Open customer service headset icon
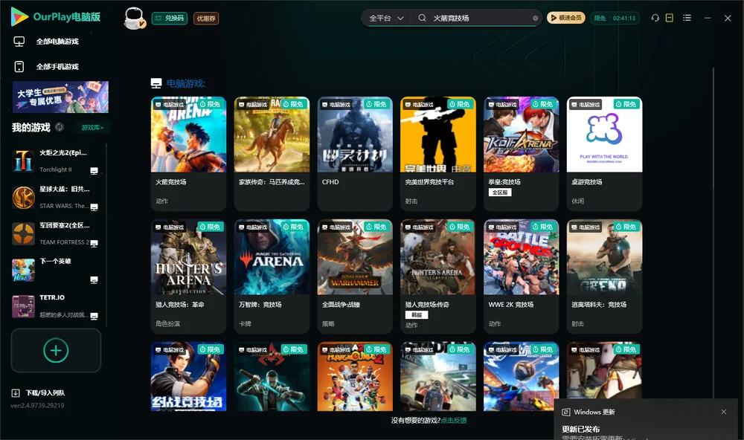Screen dimensions: 744x440 click(x=655, y=18)
